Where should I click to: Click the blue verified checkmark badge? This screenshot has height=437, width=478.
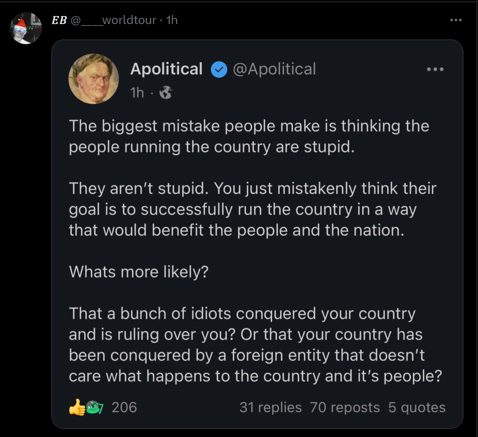(219, 70)
